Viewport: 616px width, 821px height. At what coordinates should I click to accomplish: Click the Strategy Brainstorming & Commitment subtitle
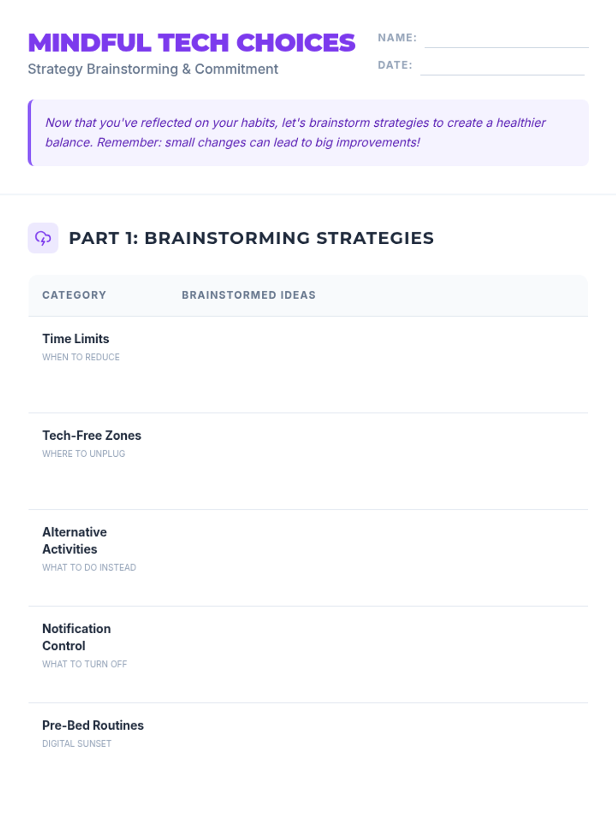(153, 69)
